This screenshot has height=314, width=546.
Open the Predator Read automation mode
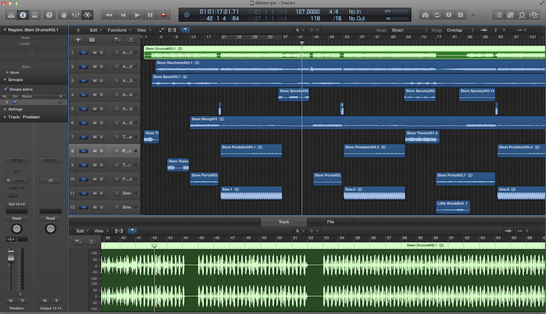coord(17,219)
